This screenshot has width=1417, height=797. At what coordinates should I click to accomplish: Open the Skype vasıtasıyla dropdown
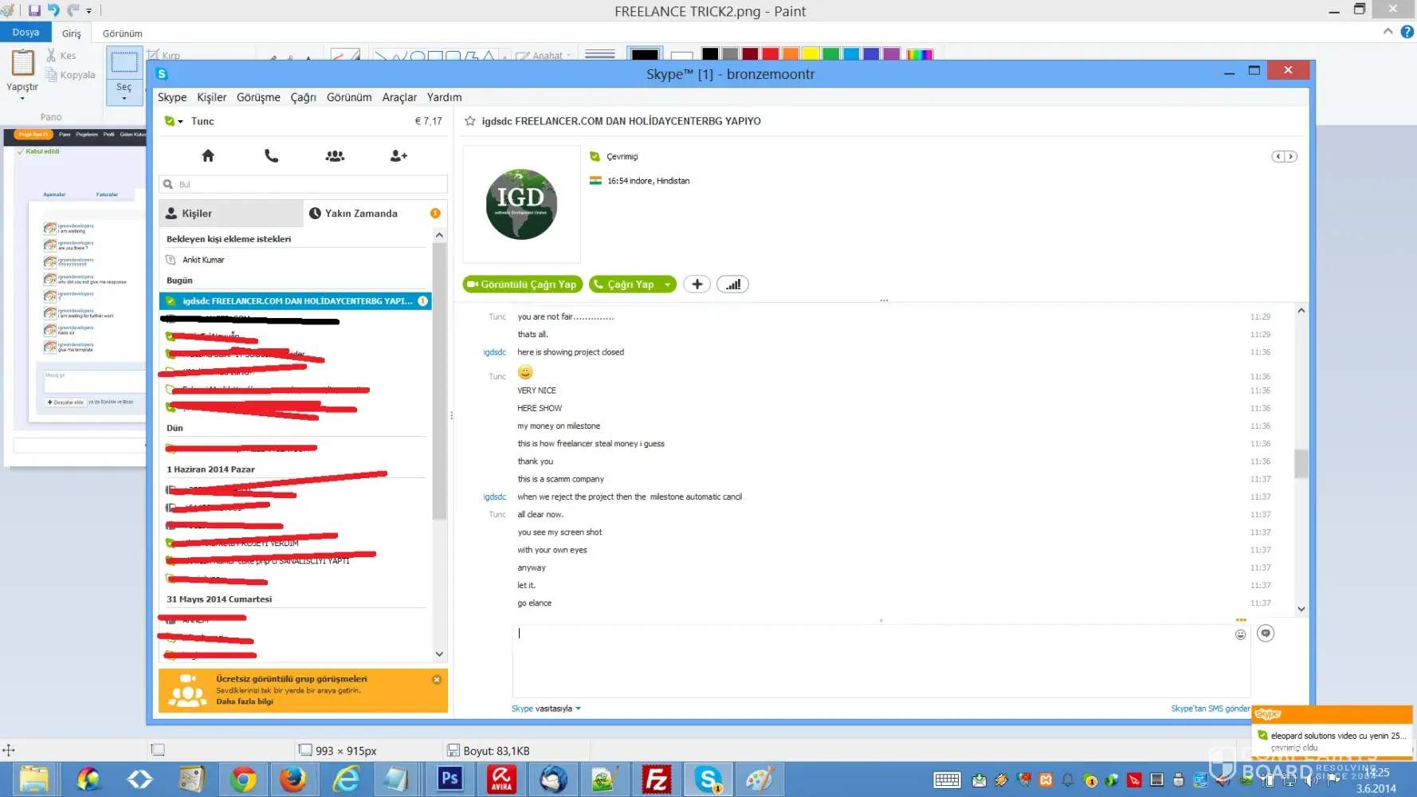point(546,709)
